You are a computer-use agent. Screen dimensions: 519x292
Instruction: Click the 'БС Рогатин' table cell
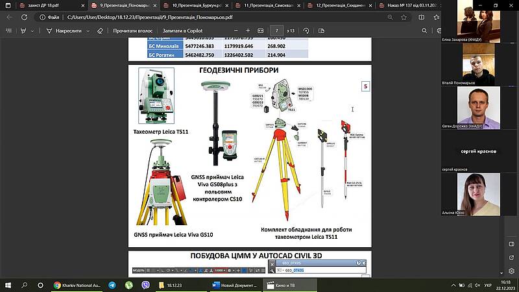tap(165, 55)
